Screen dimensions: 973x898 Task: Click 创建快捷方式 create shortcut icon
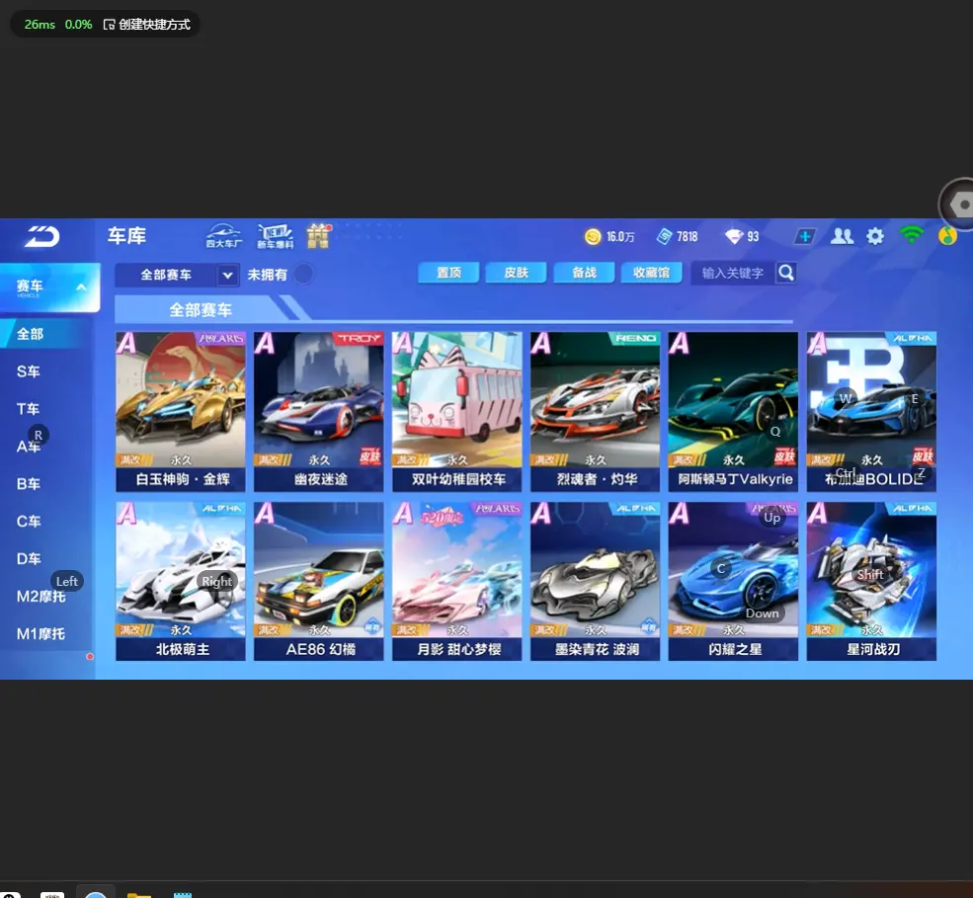110,25
